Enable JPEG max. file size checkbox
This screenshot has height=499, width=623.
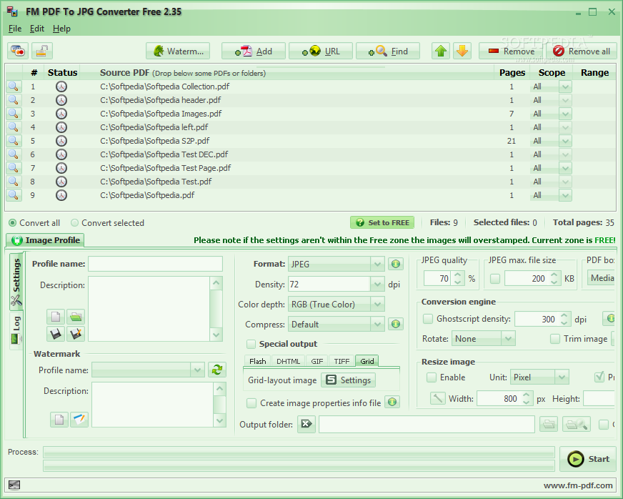tap(495, 278)
